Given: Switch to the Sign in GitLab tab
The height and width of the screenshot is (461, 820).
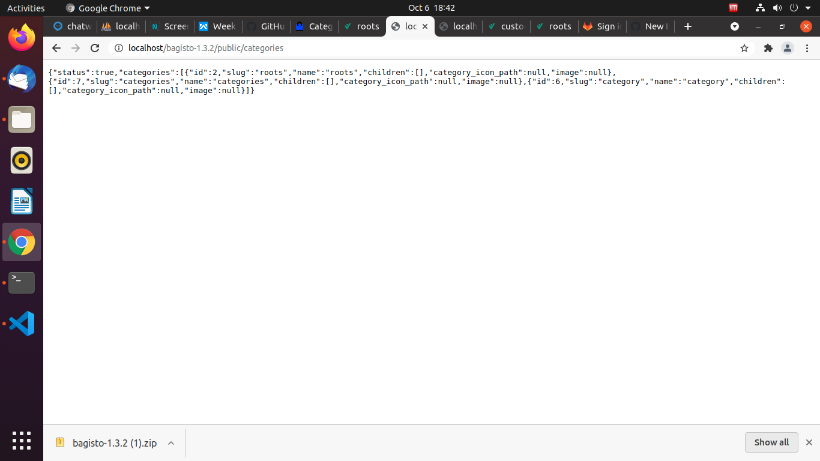Looking at the screenshot, I should [x=602, y=26].
